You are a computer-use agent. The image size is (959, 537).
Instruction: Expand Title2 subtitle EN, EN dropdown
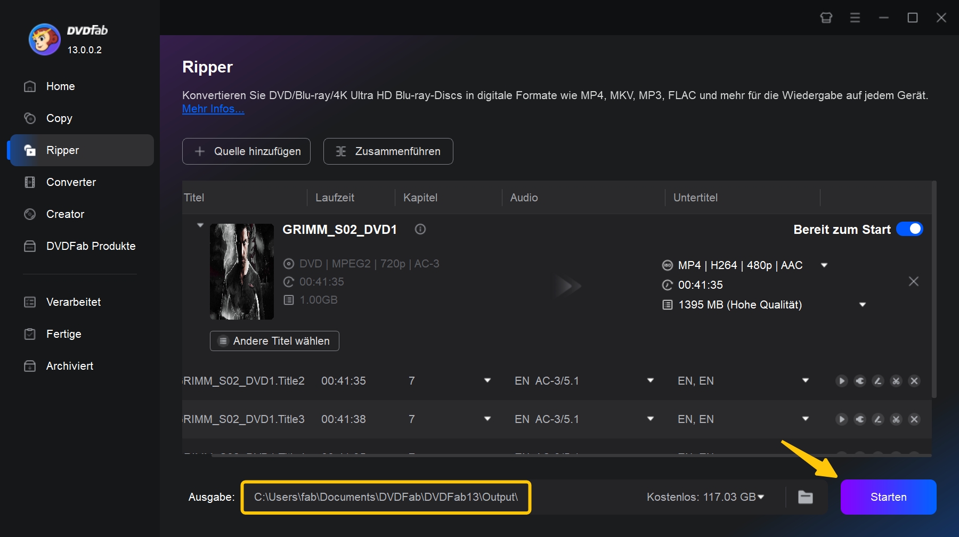pos(806,380)
